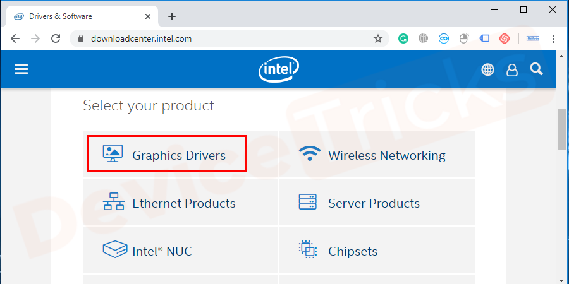Click the Ethernet Products network icon

114,202
